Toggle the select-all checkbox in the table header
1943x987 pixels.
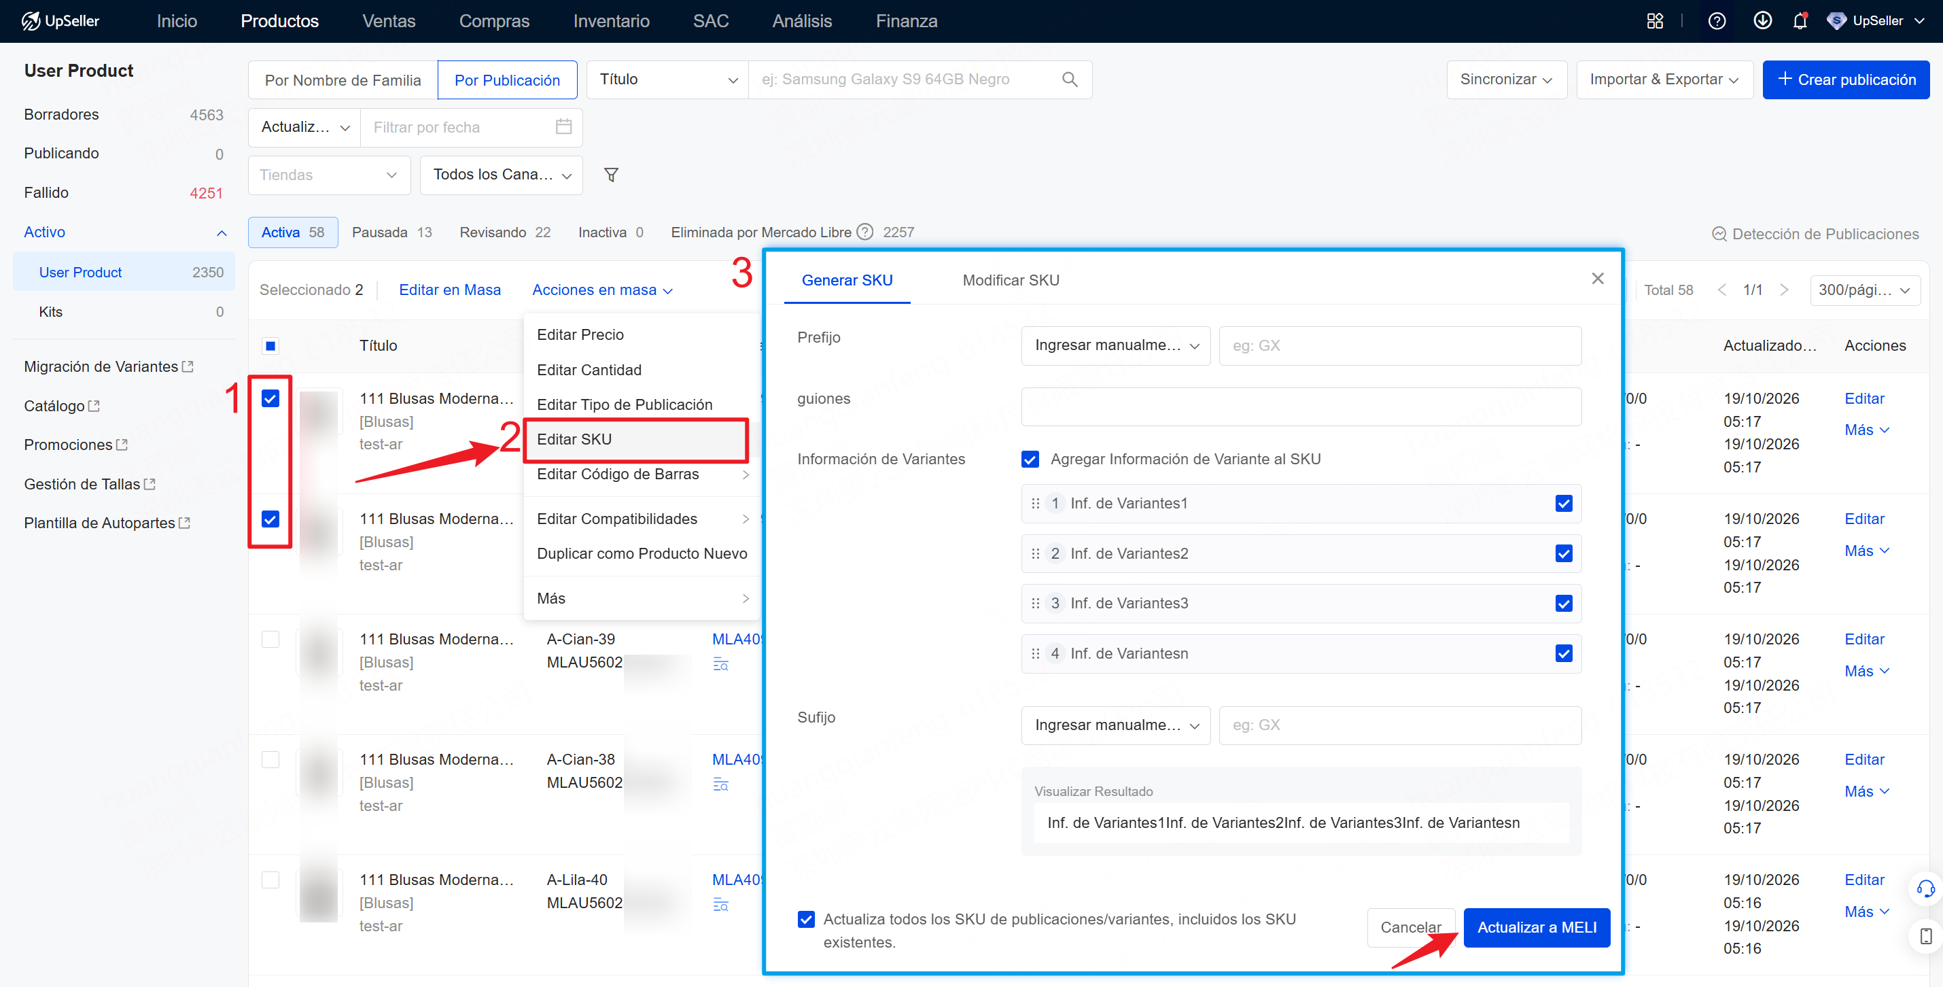click(x=270, y=345)
